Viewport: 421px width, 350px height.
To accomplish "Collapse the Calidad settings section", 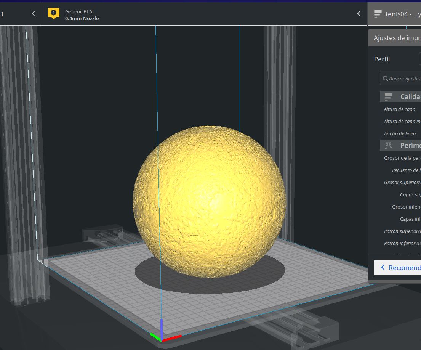I will point(404,96).
